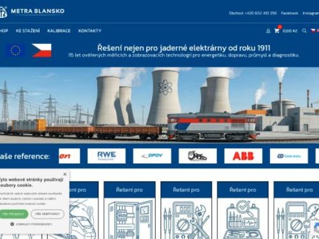Click the show cookie details link
Image resolution: width=319 pixels, height=239 pixels.
(34, 224)
